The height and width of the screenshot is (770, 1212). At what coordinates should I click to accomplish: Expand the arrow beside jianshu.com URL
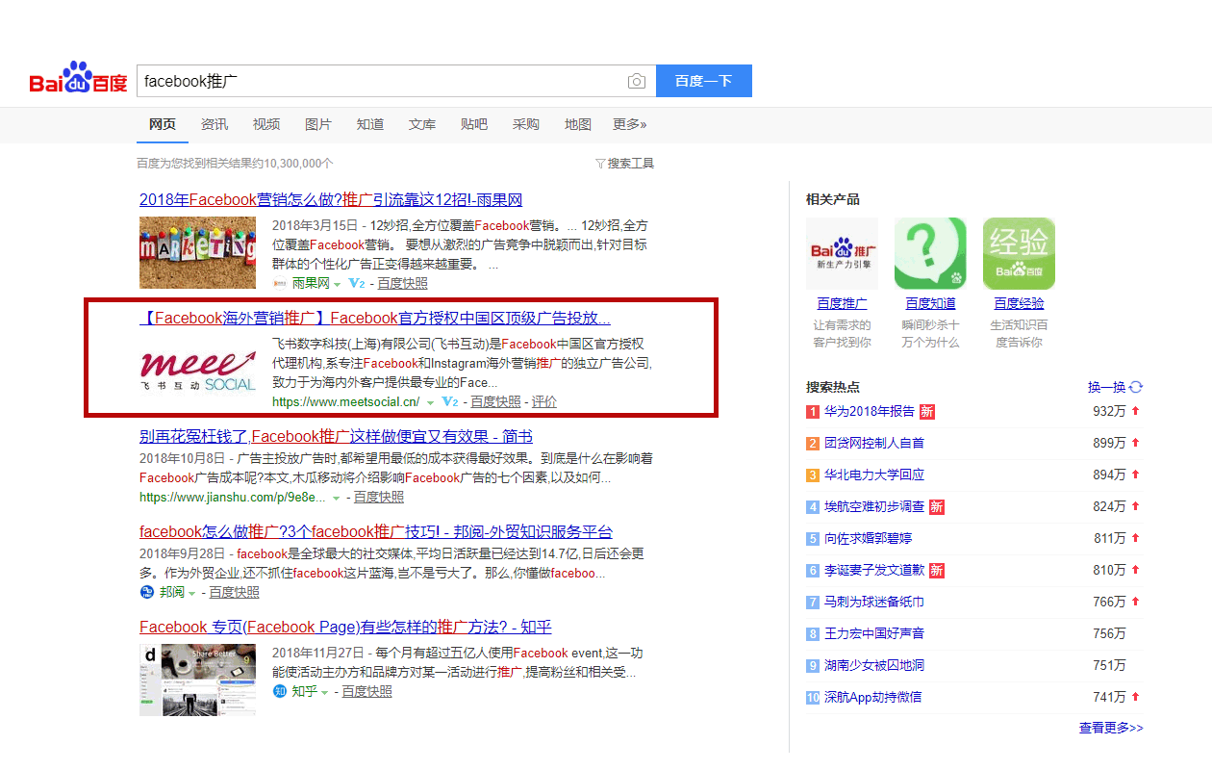[x=336, y=498]
